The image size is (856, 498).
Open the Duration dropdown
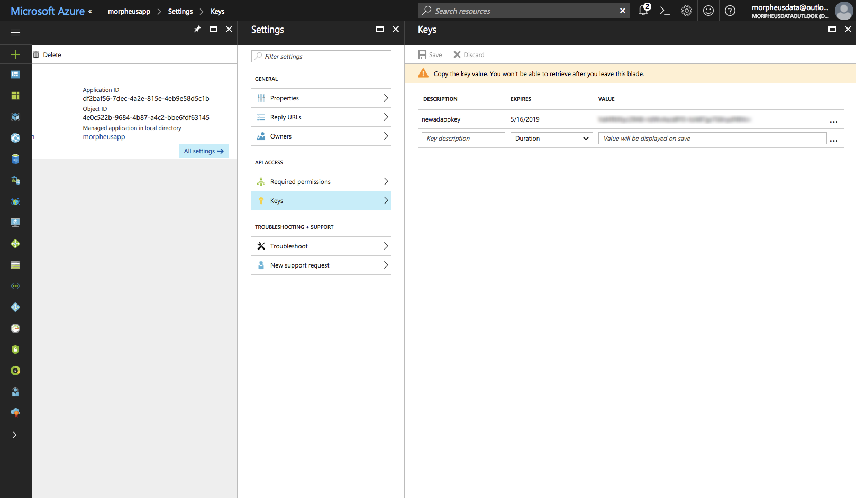[552, 139]
